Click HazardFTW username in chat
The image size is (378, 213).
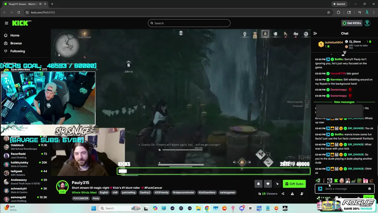click(338, 73)
